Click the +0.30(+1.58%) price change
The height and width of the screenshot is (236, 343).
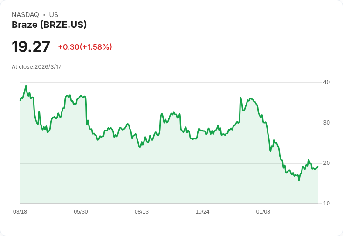(85, 46)
